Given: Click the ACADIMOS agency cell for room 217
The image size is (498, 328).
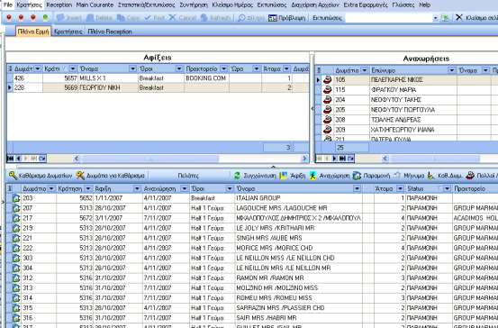Looking at the screenshot, I should point(475,218).
